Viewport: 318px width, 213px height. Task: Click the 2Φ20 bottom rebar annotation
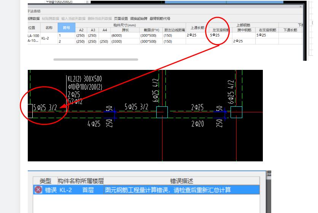[198, 123]
